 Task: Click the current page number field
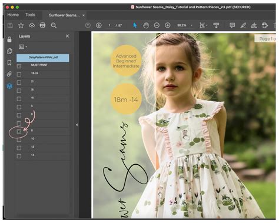[x=109, y=25]
